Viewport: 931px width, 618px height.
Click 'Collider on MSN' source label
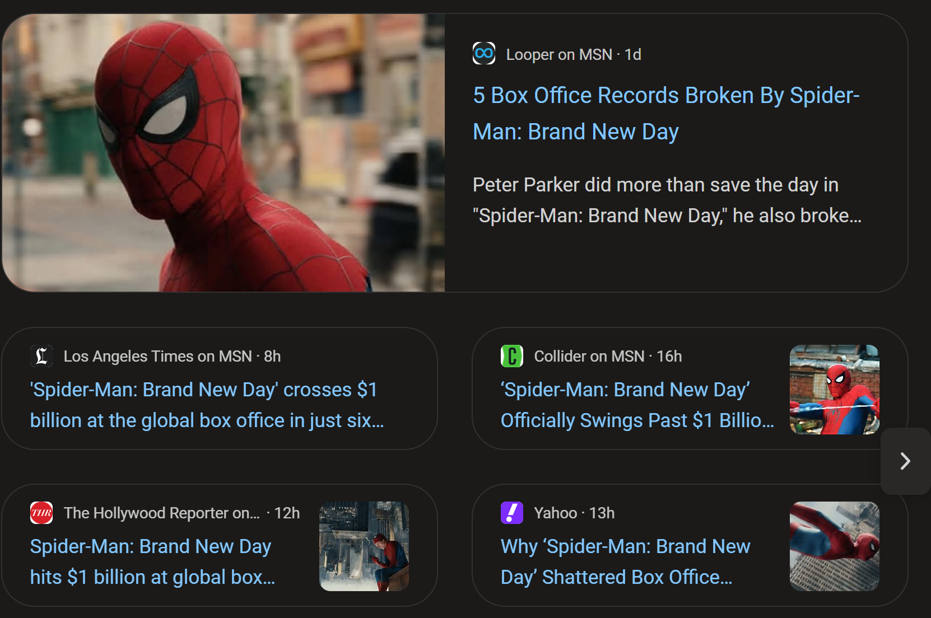pos(589,356)
